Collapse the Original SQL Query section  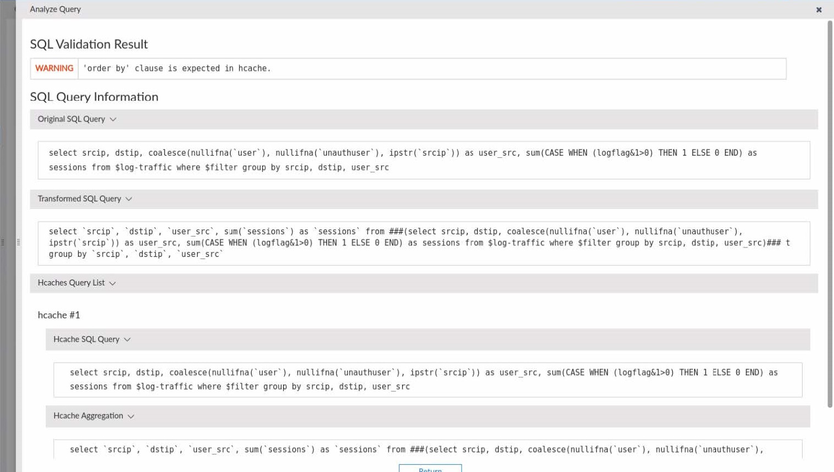113,119
